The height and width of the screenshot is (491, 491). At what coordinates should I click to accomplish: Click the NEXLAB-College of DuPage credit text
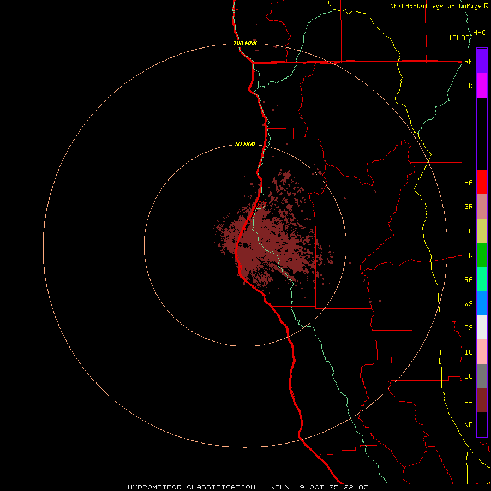[x=436, y=6]
